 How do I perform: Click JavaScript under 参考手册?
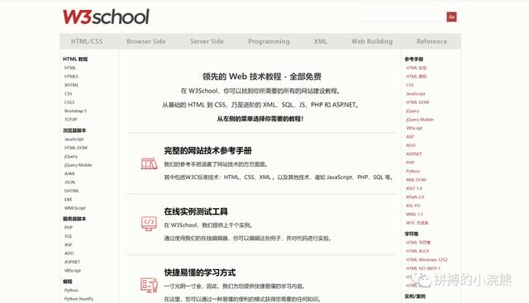point(416,93)
